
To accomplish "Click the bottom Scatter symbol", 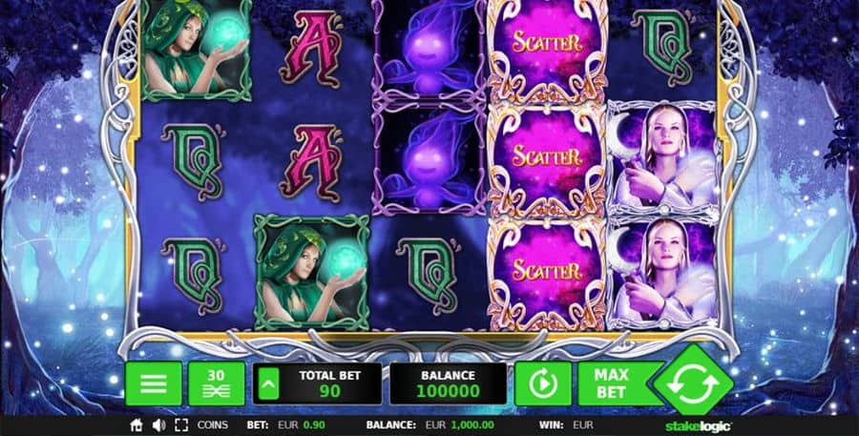I will [546, 275].
